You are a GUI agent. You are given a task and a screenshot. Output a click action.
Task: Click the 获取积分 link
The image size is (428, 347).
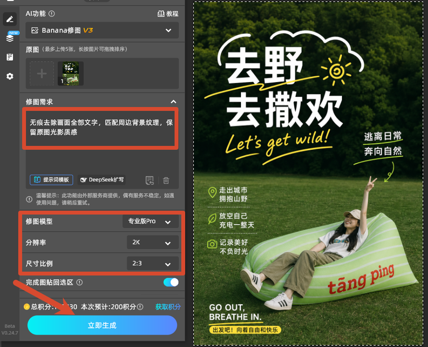click(x=168, y=307)
